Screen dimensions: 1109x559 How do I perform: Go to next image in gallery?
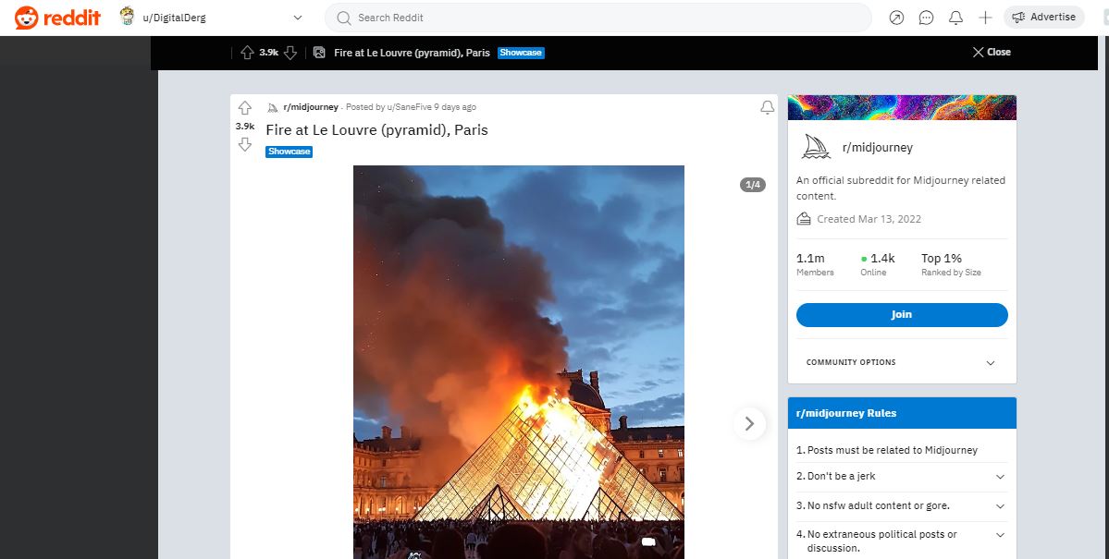[x=749, y=424]
